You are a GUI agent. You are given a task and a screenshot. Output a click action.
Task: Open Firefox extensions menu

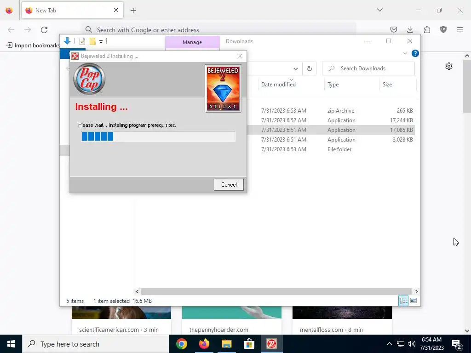coord(427,29)
